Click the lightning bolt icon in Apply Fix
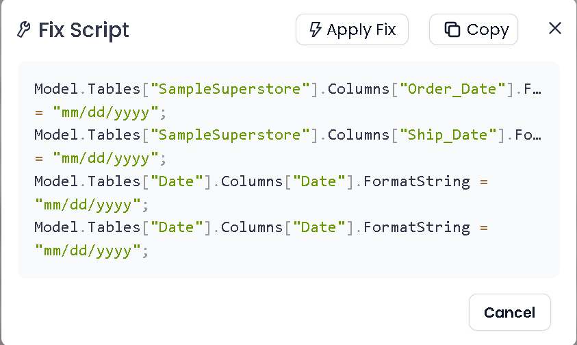Viewport: 577px width, 345px height. click(x=316, y=30)
